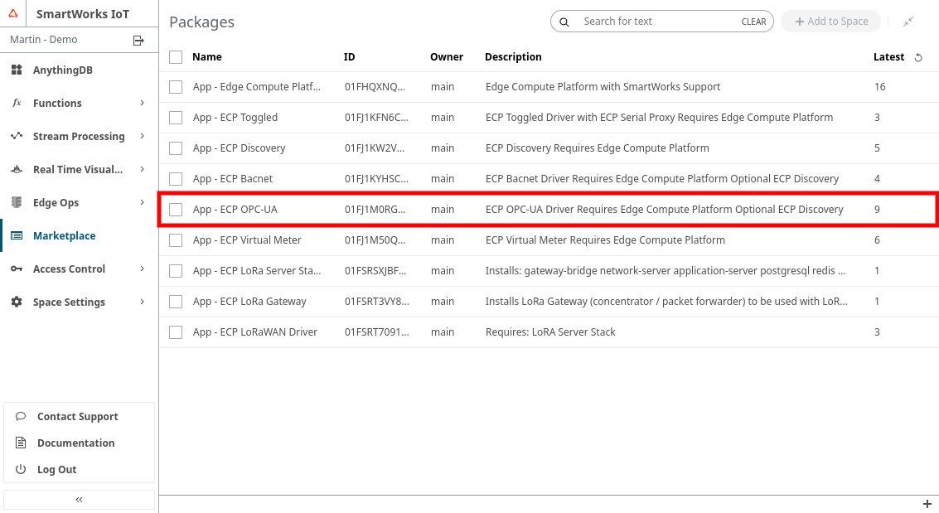Click the plus icon at bottom right
Screen dimensions: 939x513
click(x=927, y=504)
